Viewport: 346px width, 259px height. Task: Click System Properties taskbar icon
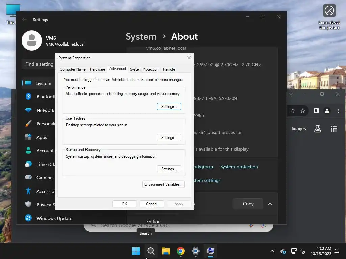(x=211, y=251)
